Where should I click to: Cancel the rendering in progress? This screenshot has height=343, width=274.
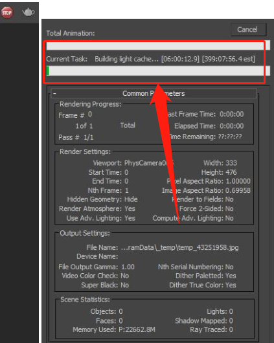coord(248,30)
